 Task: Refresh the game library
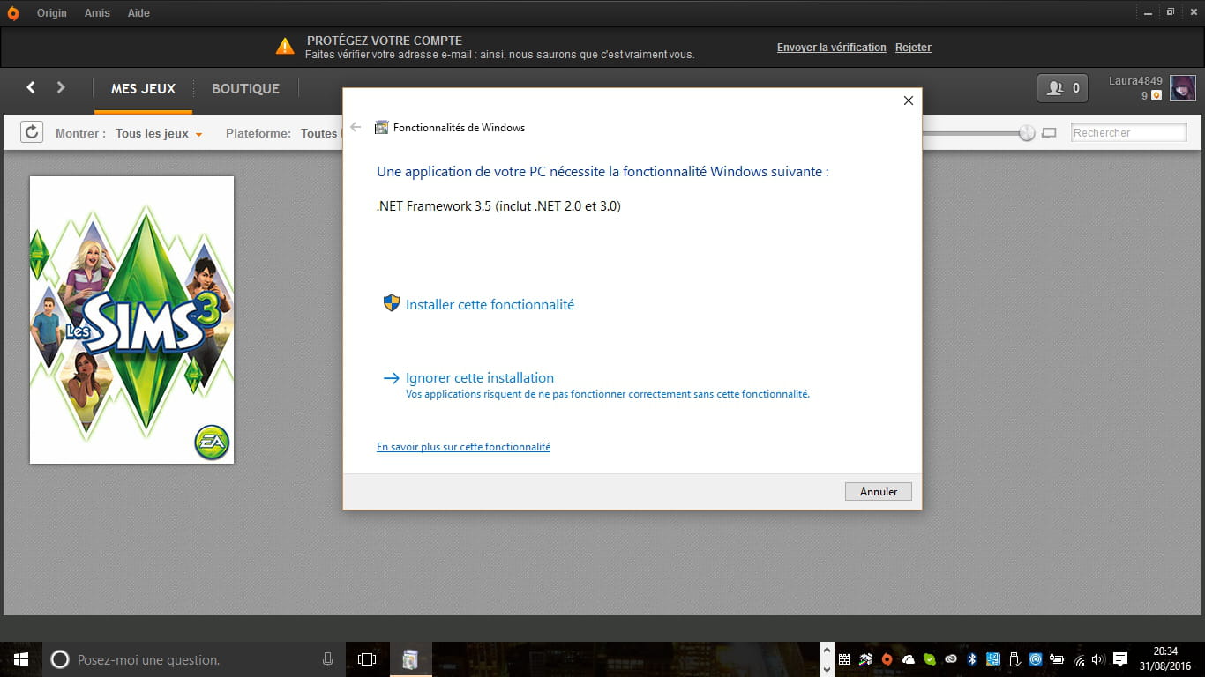point(32,132)
